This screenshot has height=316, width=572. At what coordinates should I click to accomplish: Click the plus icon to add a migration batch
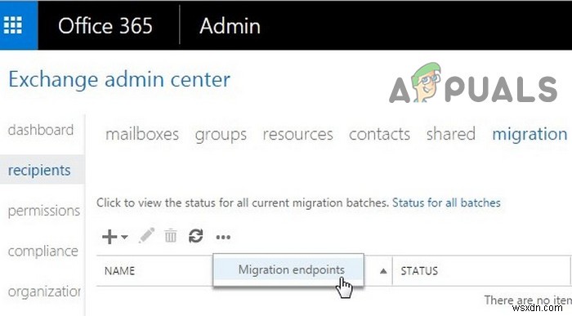(109, 237)
